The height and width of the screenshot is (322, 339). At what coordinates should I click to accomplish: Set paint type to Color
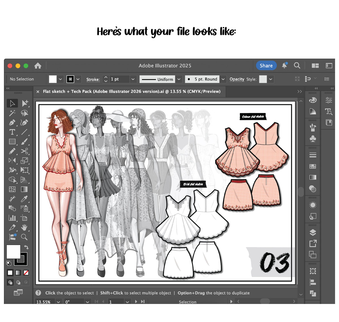coord(10,273)
